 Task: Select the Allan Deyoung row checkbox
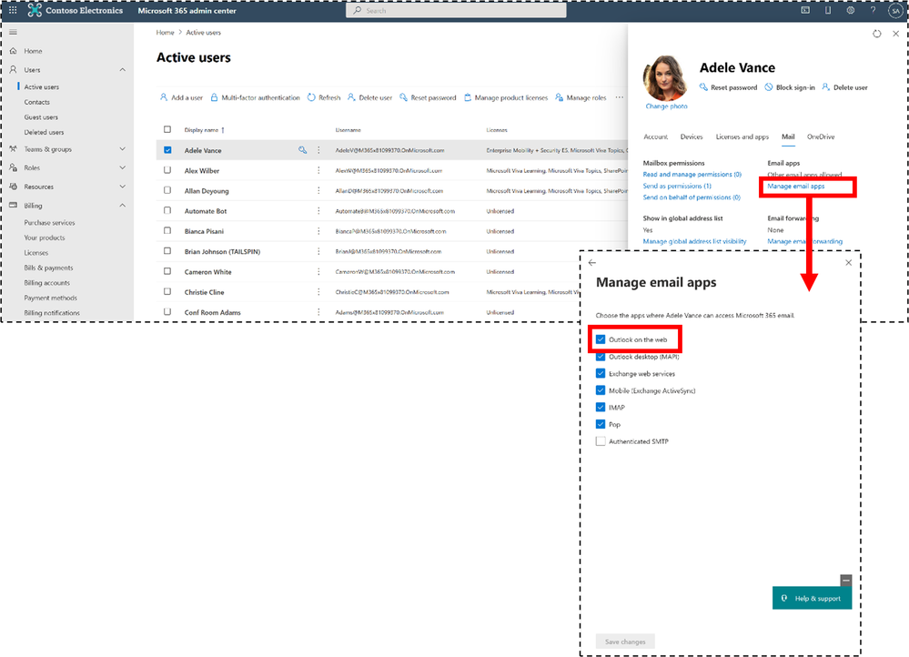point(167,190)
